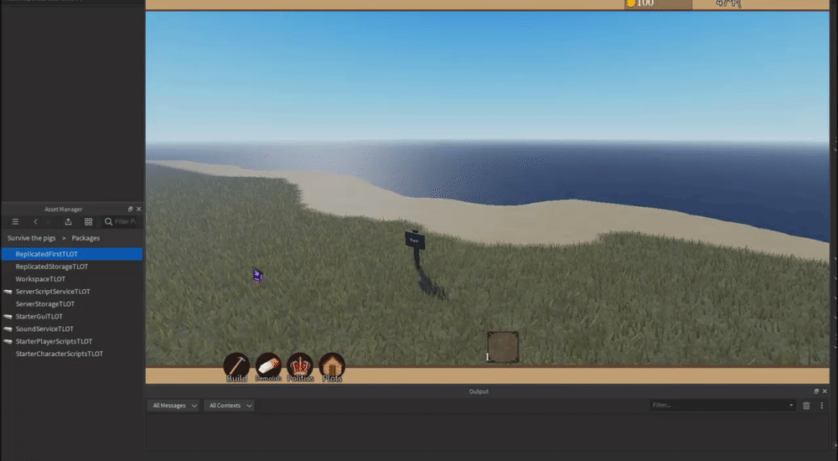Open the Politics crown menu
838x461 pixels.
click(x=300, y=367)
